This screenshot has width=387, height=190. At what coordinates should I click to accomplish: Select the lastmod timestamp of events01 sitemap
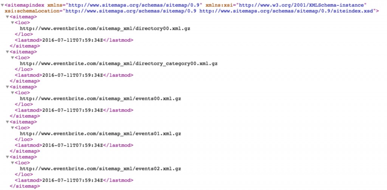click(73, 145)
